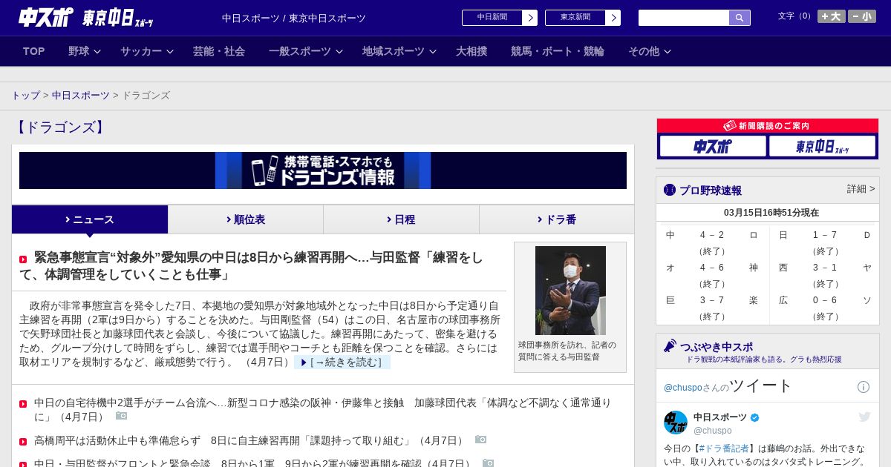Viewport: 891px width, 467px height.
Task: Increase text size with the 大 button
Action: [x=832, y=16]
